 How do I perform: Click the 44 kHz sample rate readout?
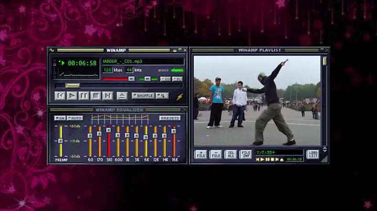tap(129, 70)
